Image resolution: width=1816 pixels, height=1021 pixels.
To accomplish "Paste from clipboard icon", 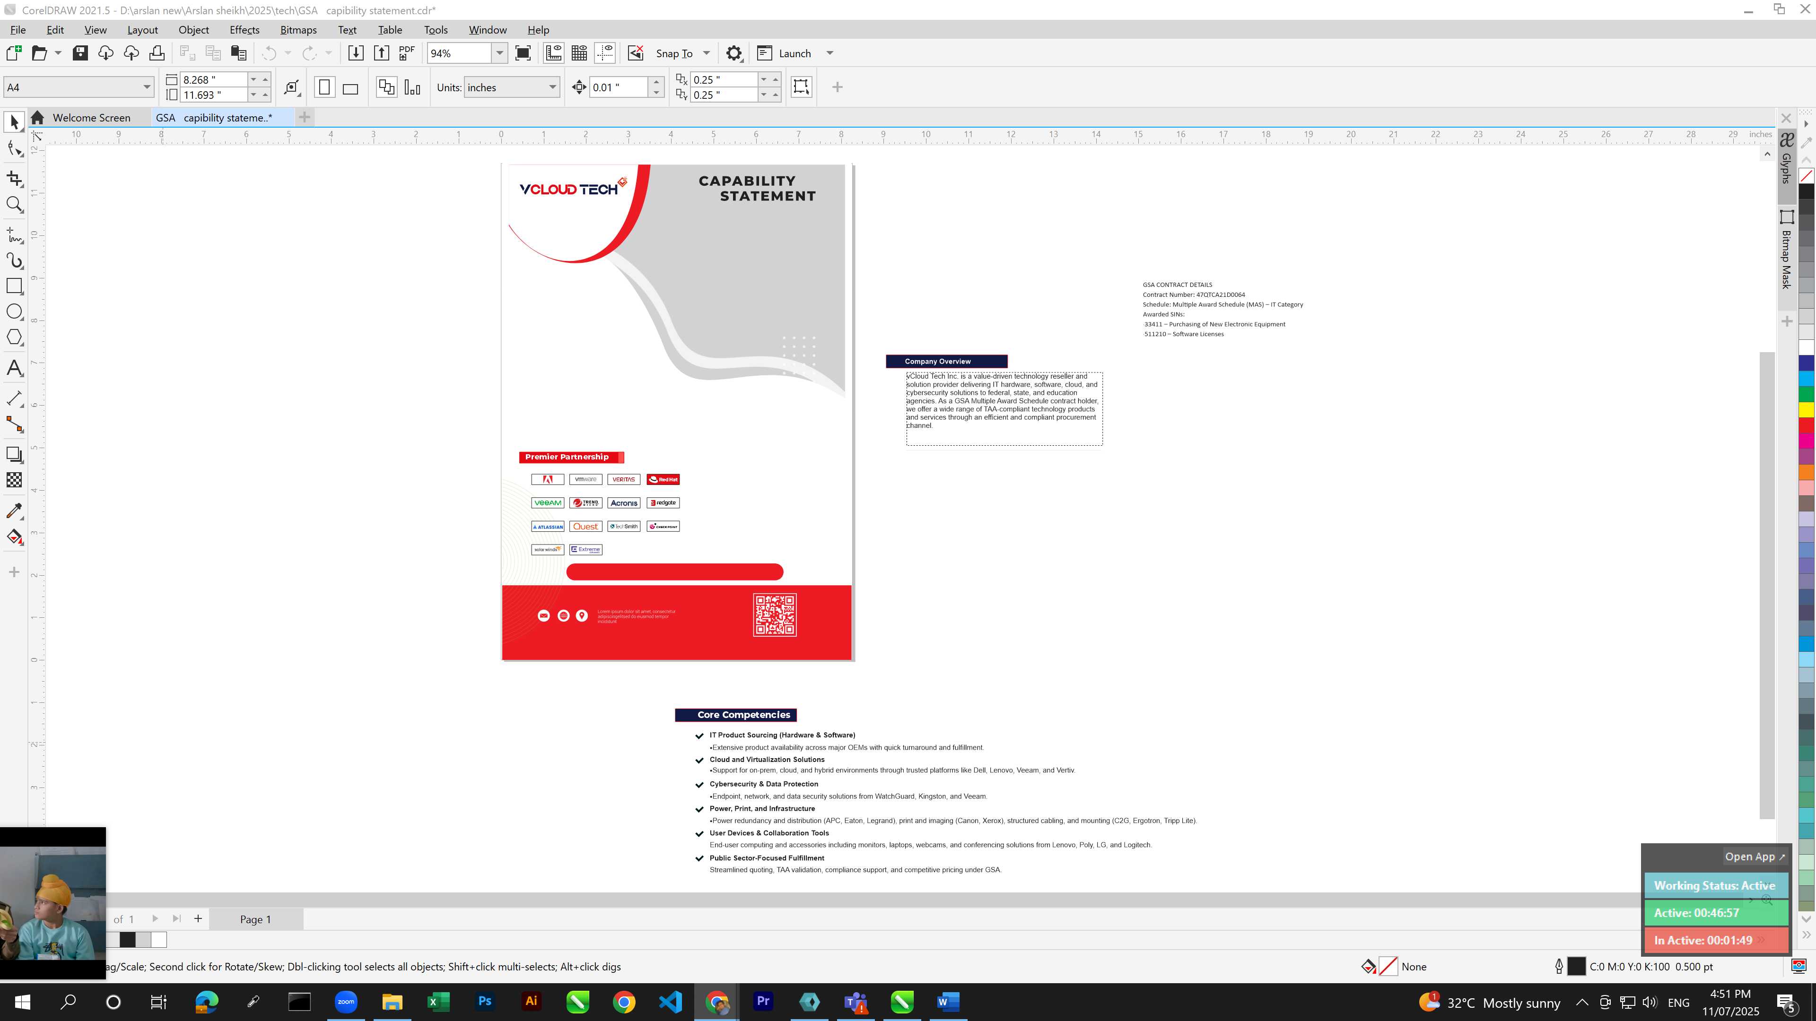I will 239,53.
